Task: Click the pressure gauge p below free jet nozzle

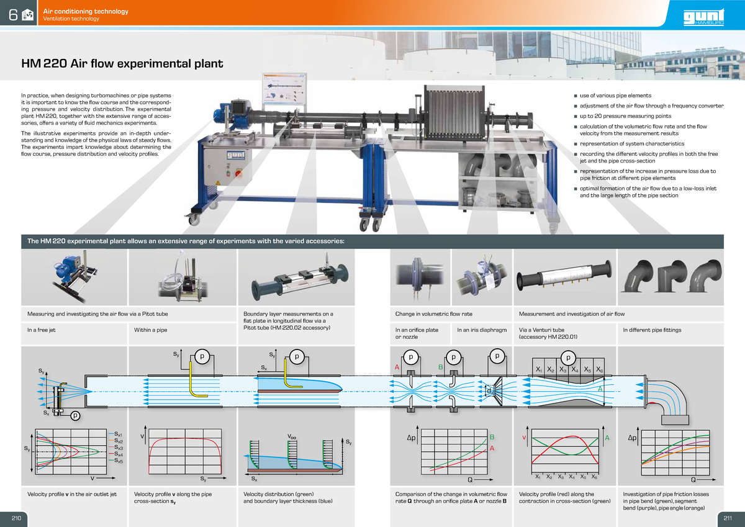Action: (x=74, y=416)
